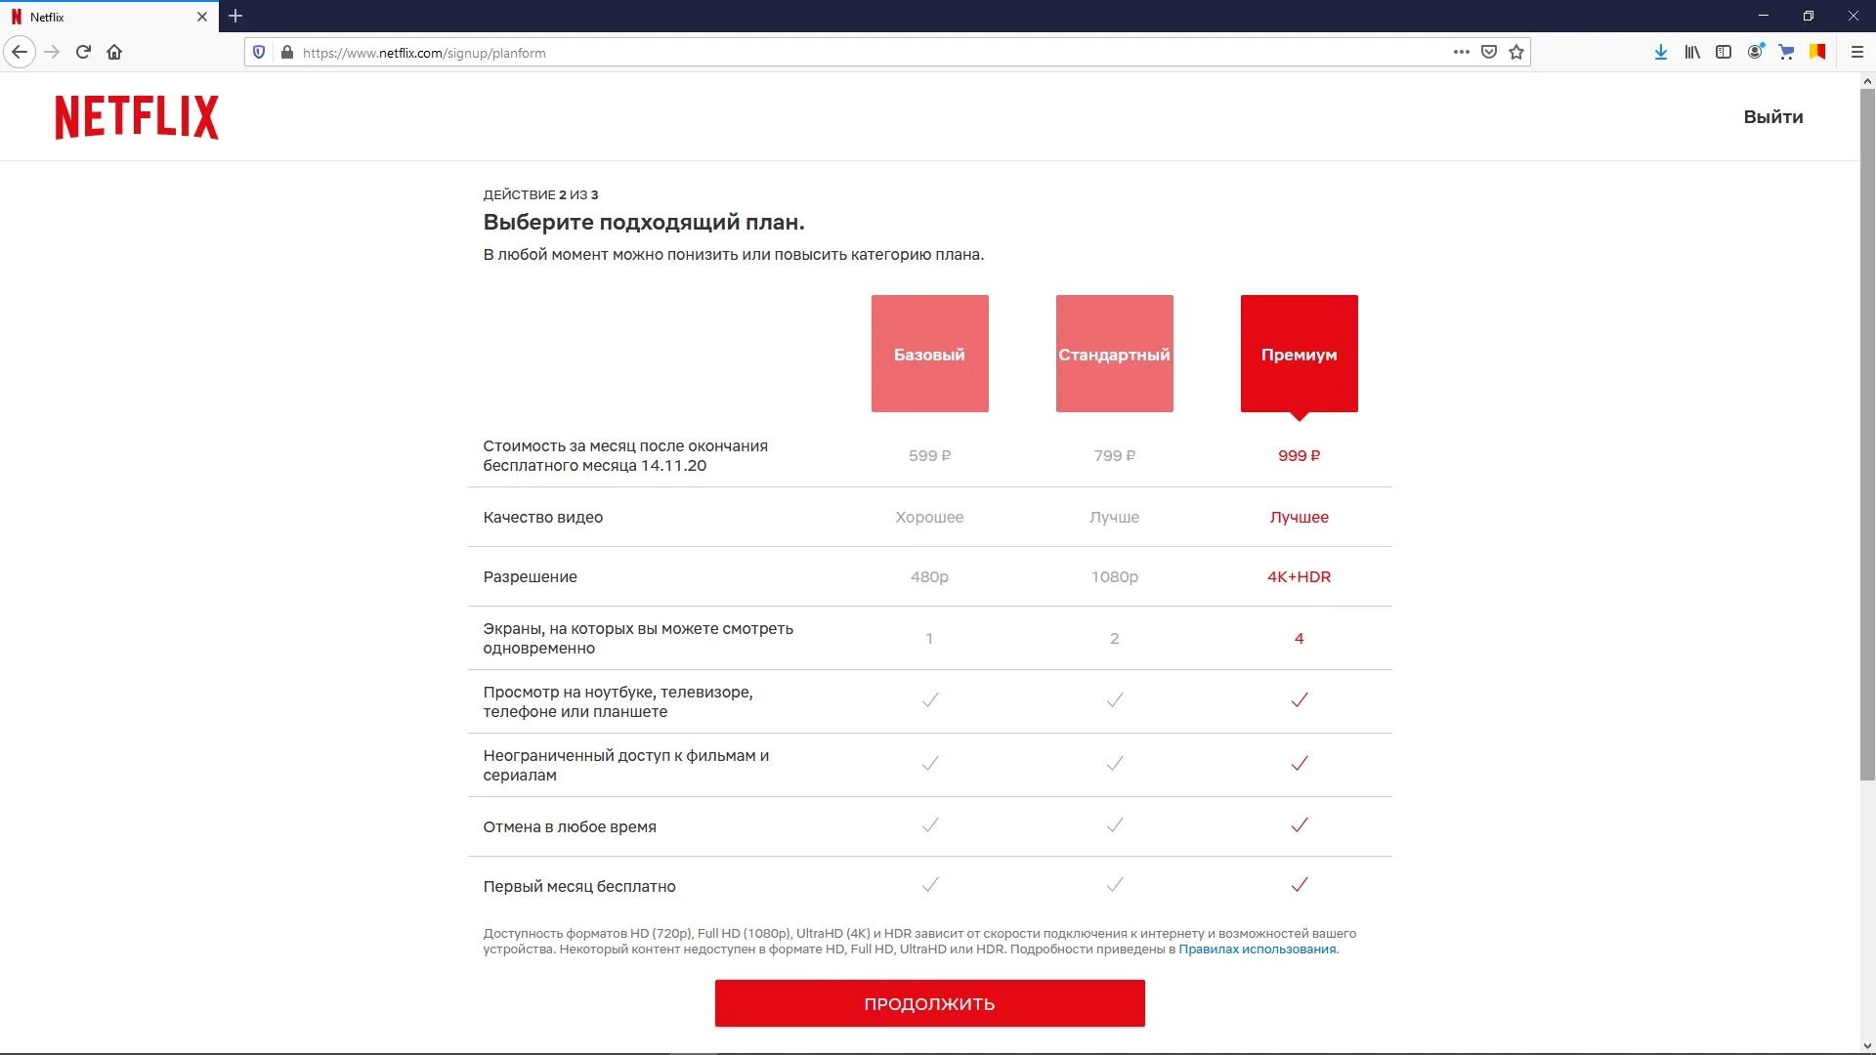The image size is (1876, 1055).
Task: Click the Выйти sign-out link
Action: point(1772,117)
